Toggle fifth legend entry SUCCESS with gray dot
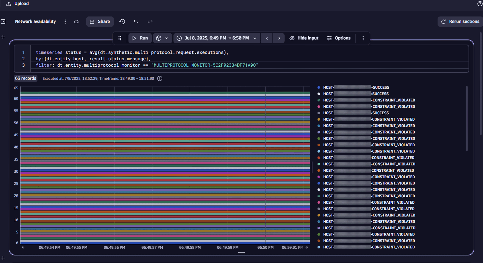483x263 pixels. pyautogui.click(x=353, y=113)
